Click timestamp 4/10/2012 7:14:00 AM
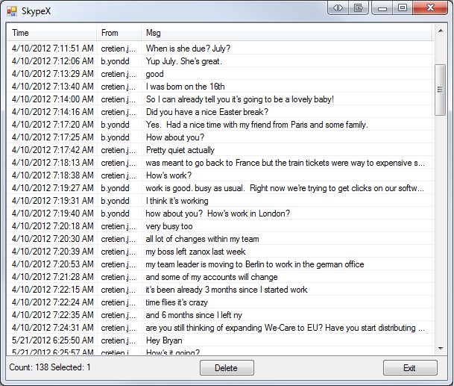 pyautogui.click(x=53, y=99)
